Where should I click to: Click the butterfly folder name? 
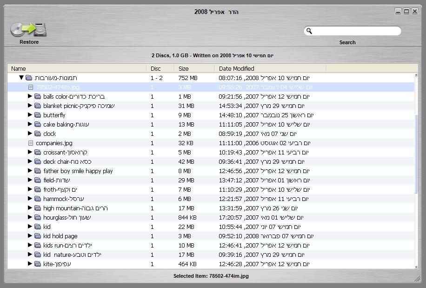pyautogui.click(x=54, y=115)
